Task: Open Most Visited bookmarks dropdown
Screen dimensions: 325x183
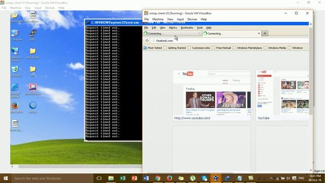Action: click(152, 48)
